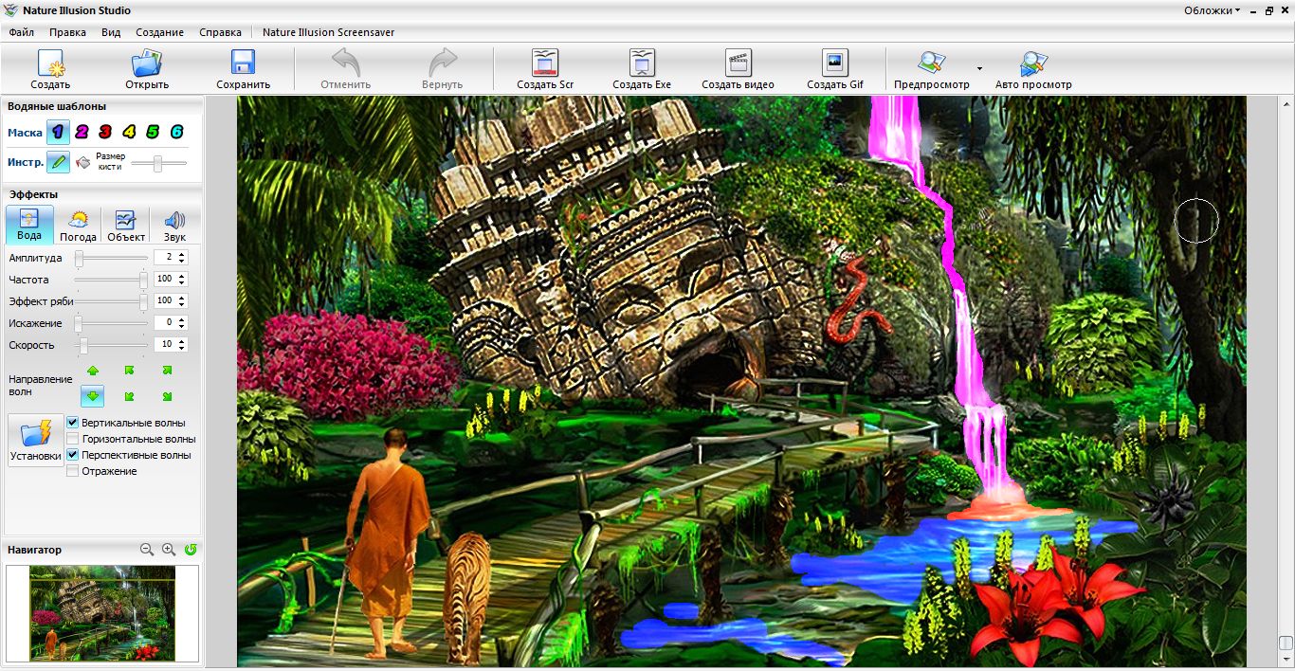Select water mask number 4

click(x=129, y=132)
